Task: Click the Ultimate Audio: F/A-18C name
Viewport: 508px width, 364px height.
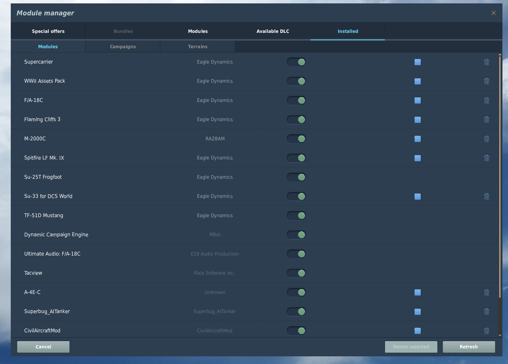Action: click(x=52, y=254)
